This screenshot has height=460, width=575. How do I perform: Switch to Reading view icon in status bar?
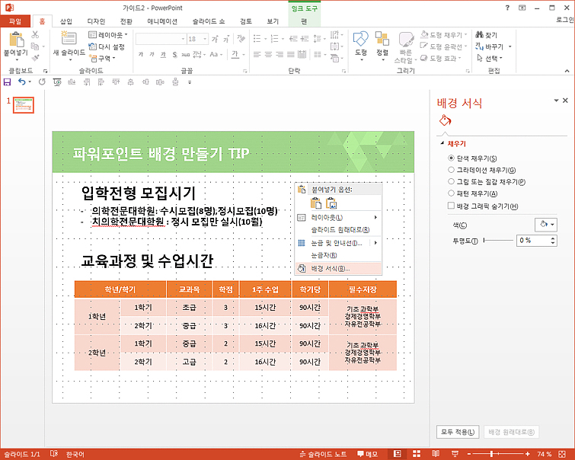pos(436,454)
